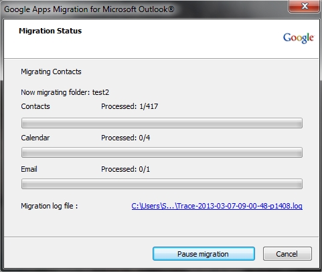
Task: Click the dialog title bar text
Action: tap(89, 9)
